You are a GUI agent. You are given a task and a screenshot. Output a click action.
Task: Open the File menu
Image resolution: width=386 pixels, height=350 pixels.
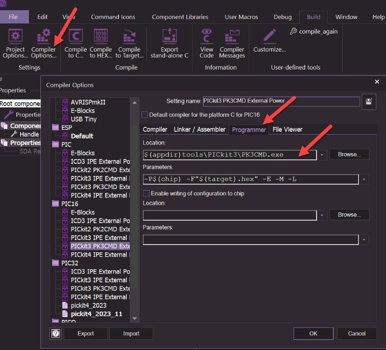pyautogui.click(x=13, y=17)
